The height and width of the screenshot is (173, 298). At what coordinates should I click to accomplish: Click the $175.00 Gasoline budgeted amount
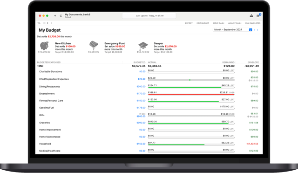tap(141, 108)
